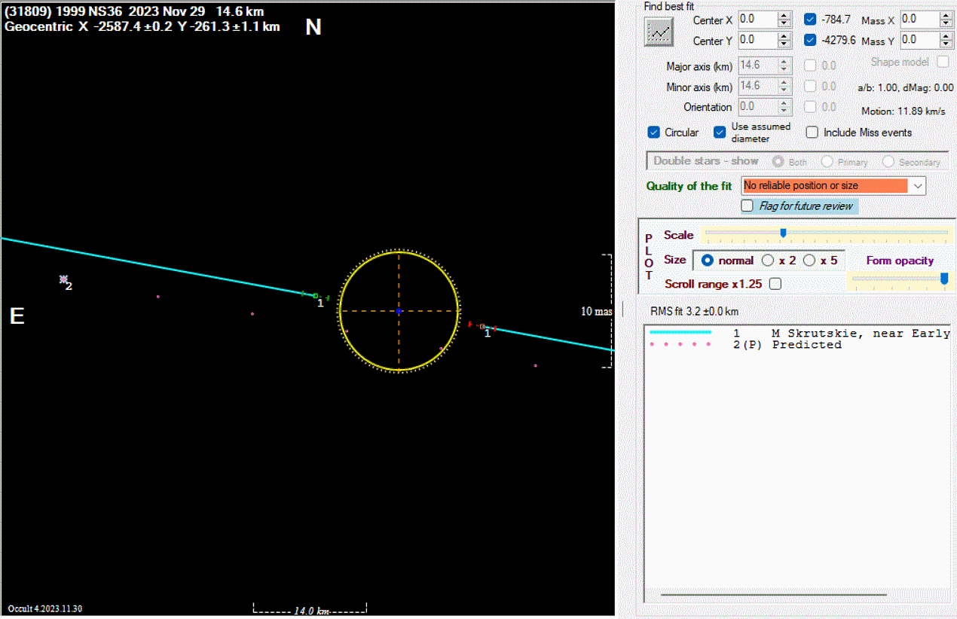Enable Scroll range x1.25 checkbox
957x619 pixels.
775,284
